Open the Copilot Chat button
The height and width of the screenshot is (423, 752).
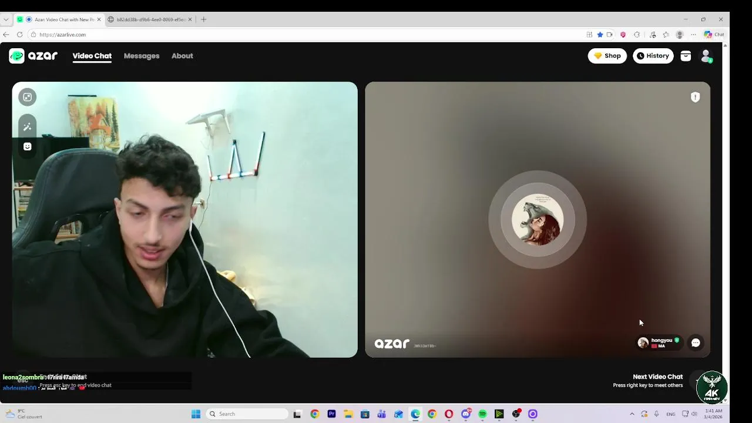point(714,35)
